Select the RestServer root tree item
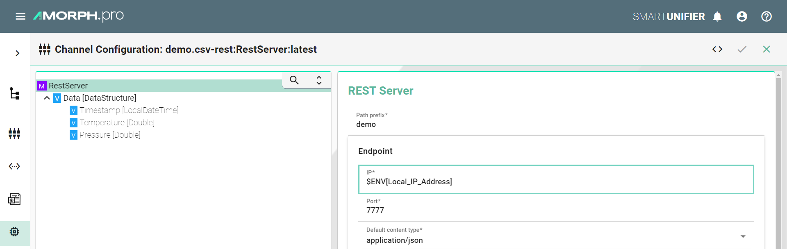 pos(68,86)
